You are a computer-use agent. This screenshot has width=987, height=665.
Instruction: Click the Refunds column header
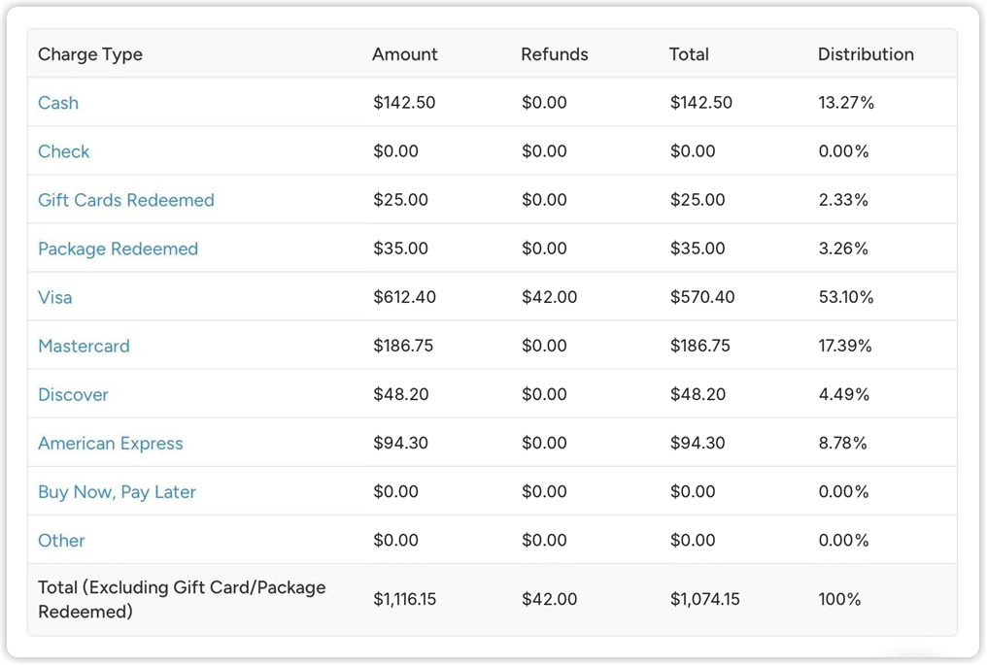pos(555,54)
